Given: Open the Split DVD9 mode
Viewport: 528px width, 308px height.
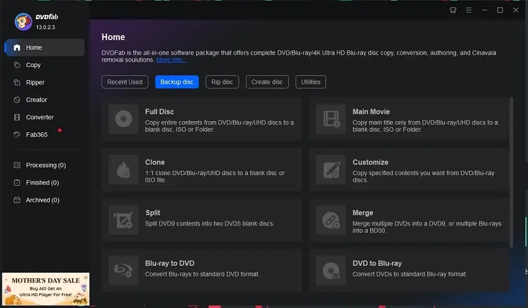Looking at the screenshot, I should [202, 220].
